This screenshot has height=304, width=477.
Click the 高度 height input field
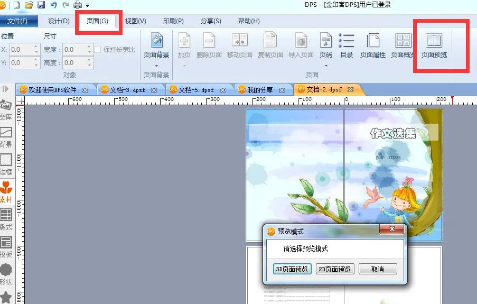[x=74, y=63]
